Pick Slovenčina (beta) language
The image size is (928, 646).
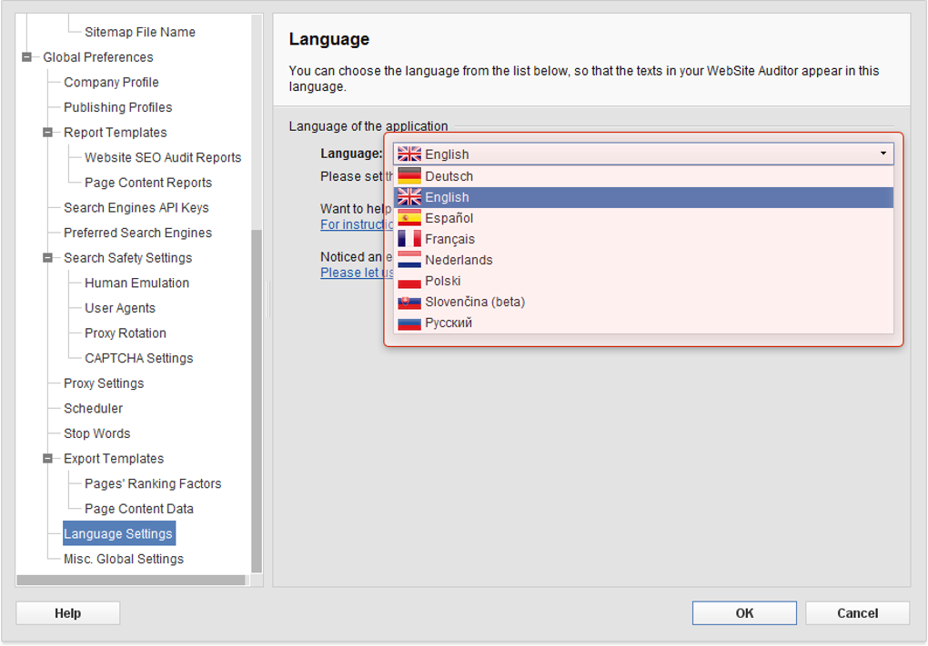click(643, 302)
